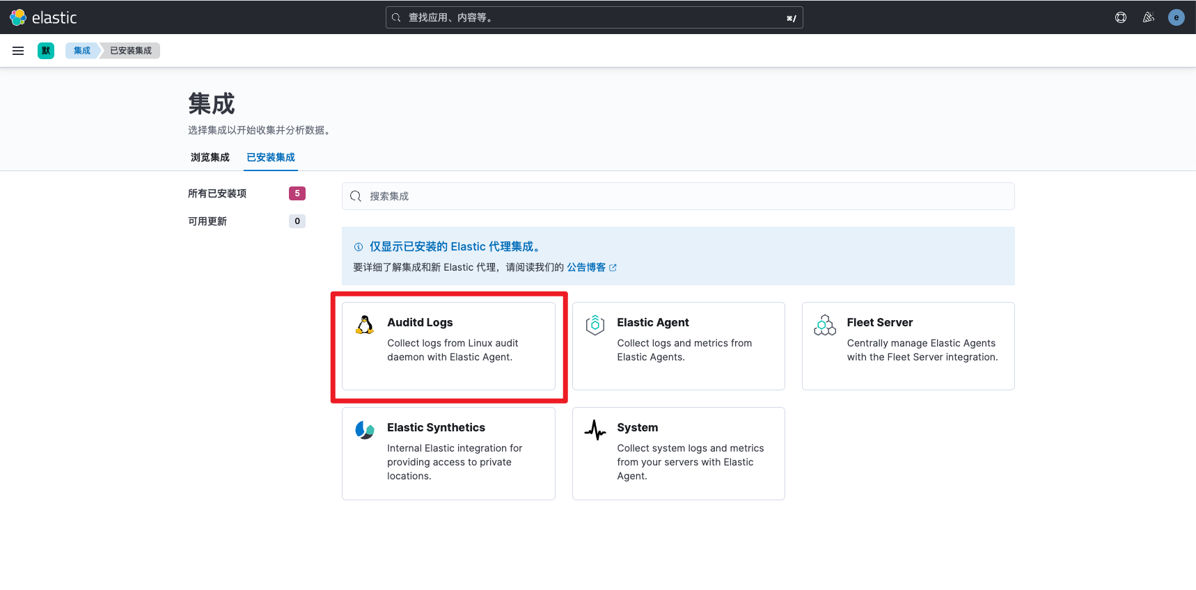
Task: Click the 集成 page heading
Action: pos(212,104)
